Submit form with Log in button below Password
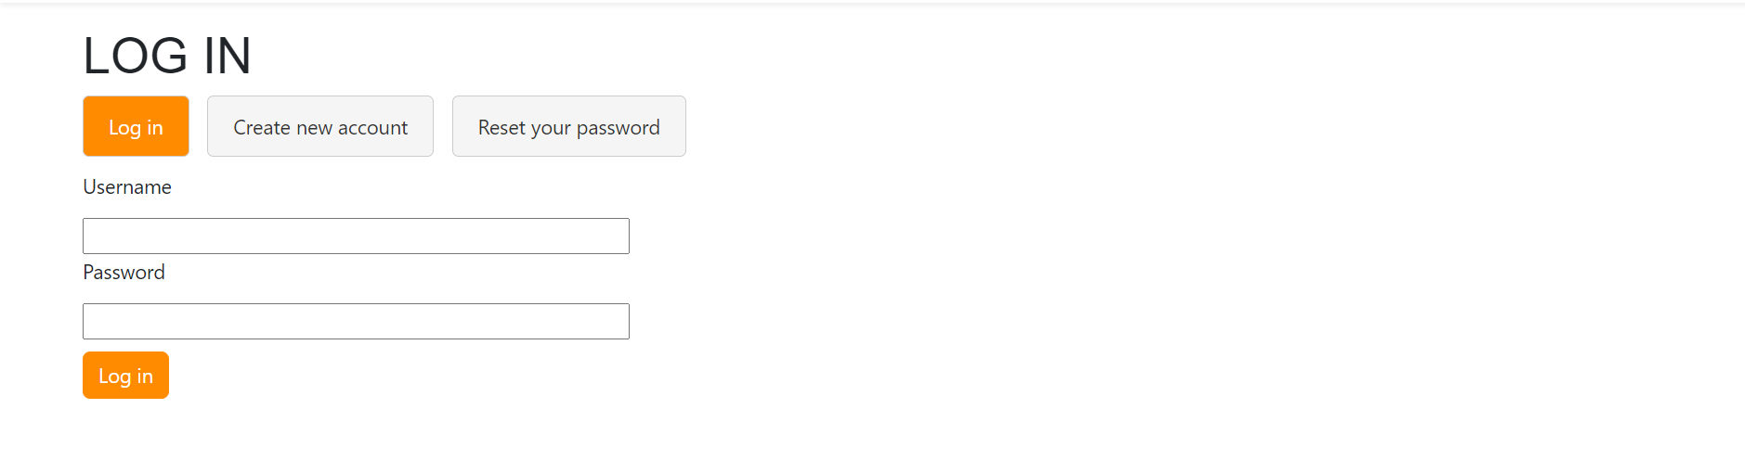This screenshot has width=1745, height=460. pyautogui.click(x=125, y=375)
